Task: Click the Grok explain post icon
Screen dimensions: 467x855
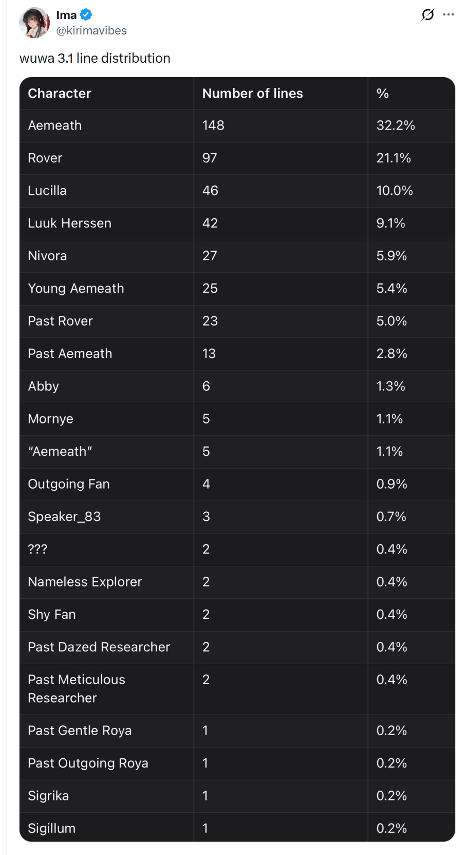Action: coord(427,14)
